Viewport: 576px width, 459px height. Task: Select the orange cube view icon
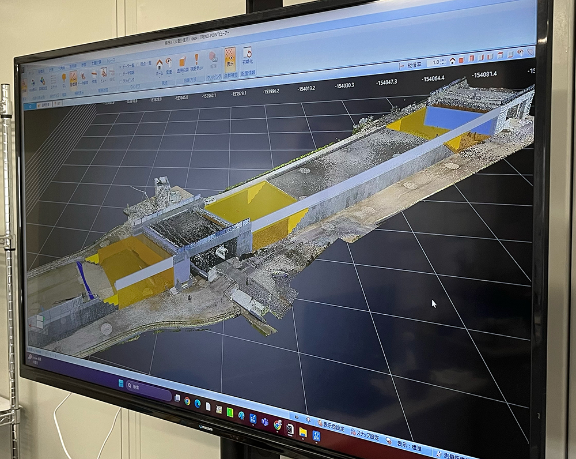pyautogui.click(x=462, y=59)
